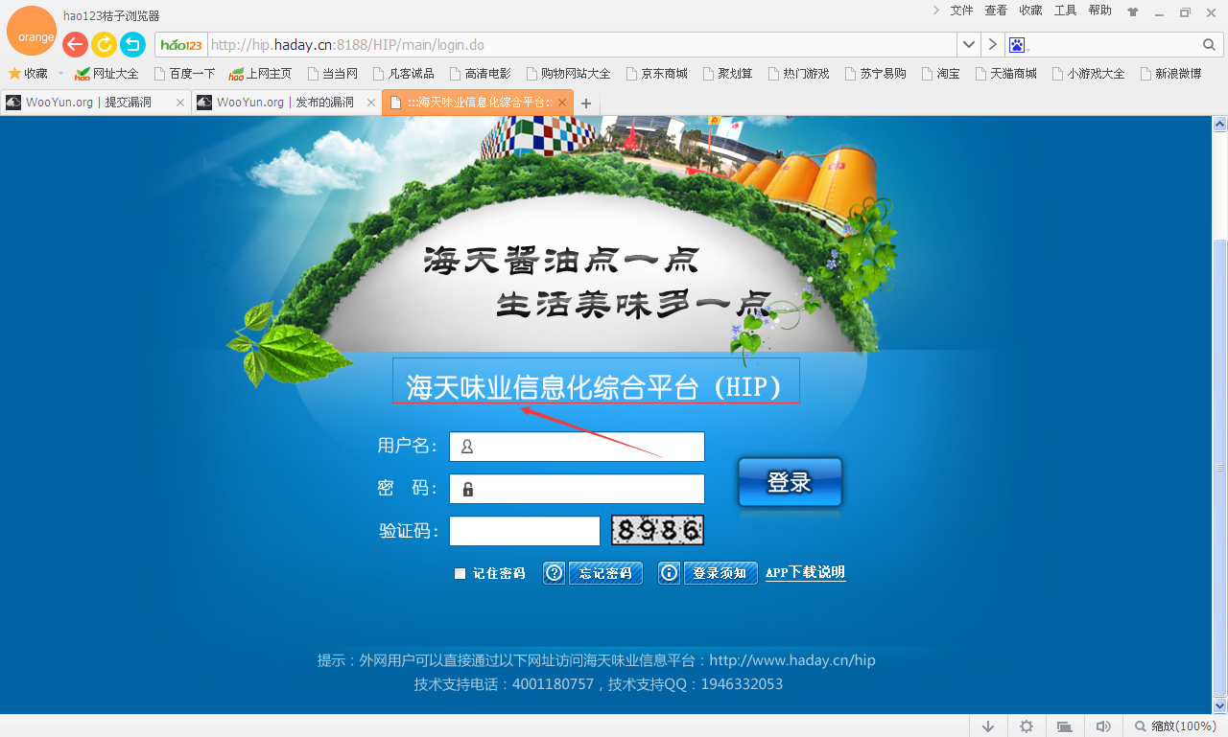Viewport: 1228px width, 737px height.
Task: Open the 新浪微博 bookmark
Action: click(1170, 74)
